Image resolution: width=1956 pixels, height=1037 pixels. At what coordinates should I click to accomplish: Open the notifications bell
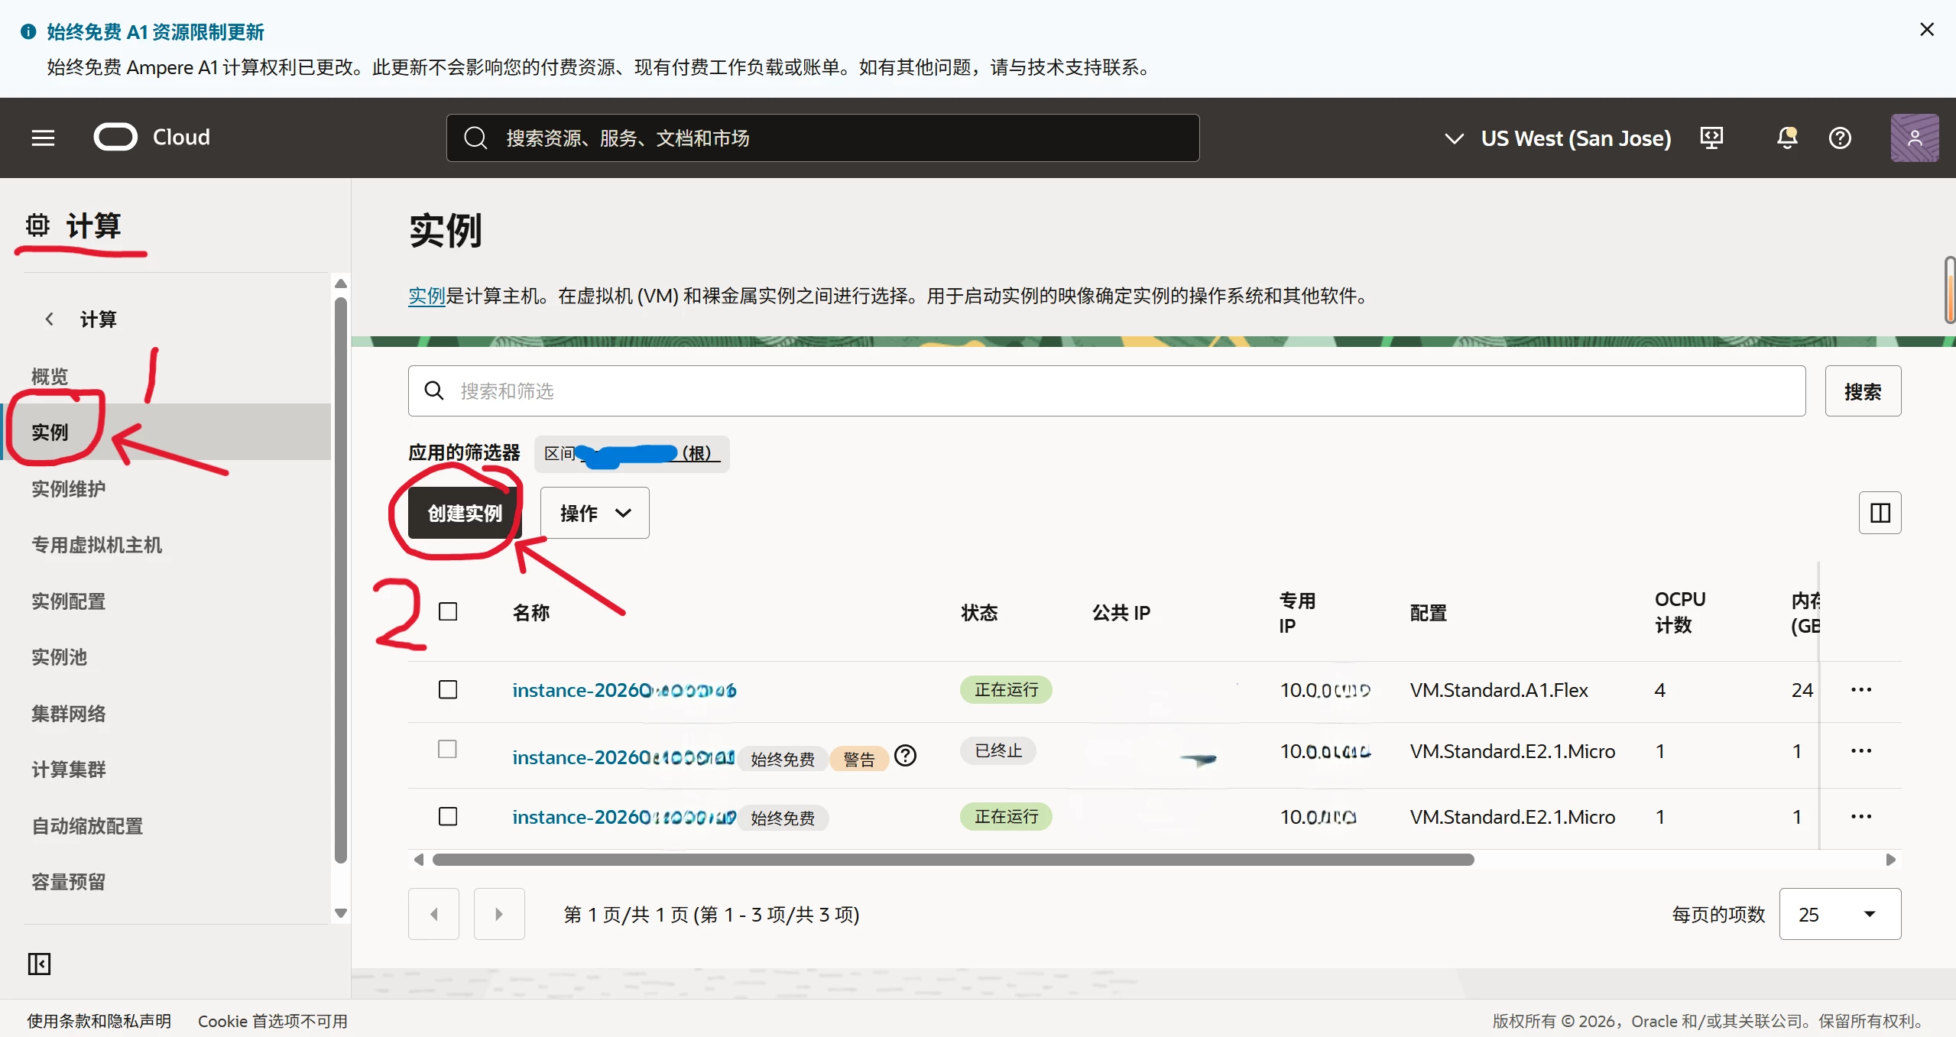tap(1786, 138)
